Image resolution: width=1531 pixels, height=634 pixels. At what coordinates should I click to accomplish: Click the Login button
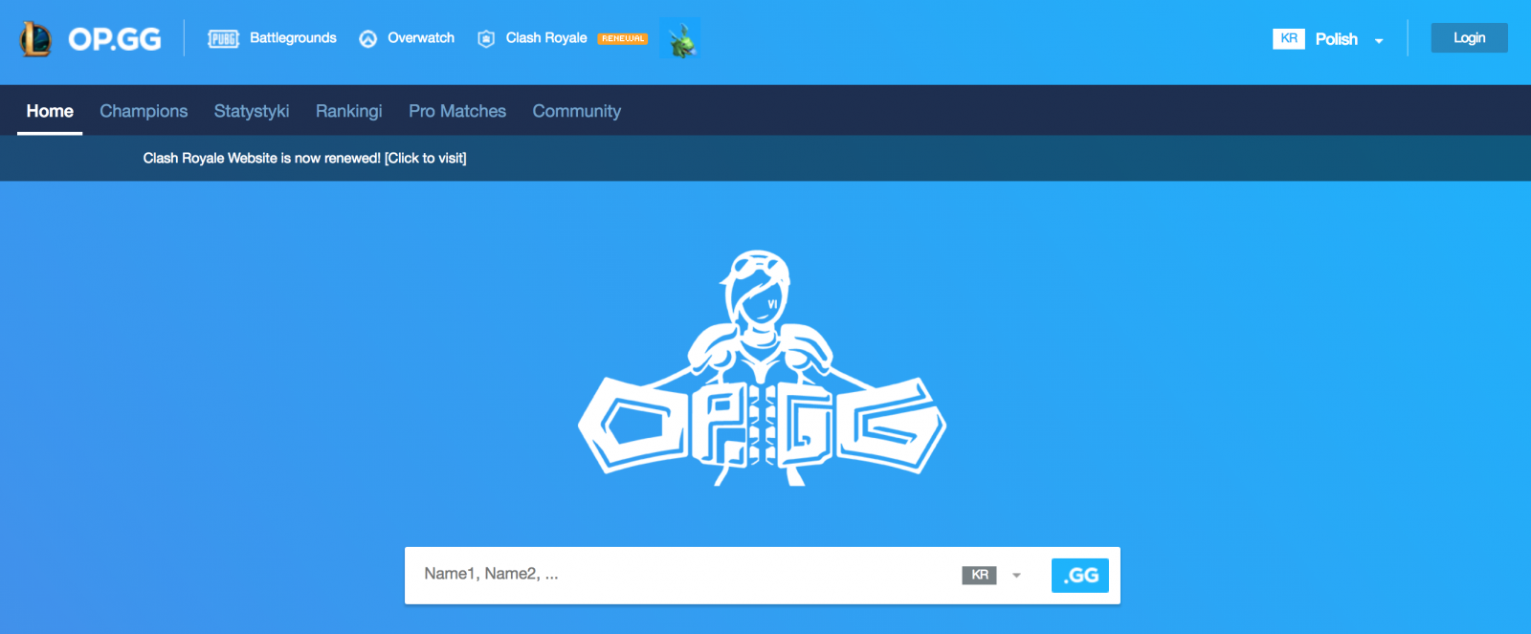pyautogui.click(x=1470, y=38)
